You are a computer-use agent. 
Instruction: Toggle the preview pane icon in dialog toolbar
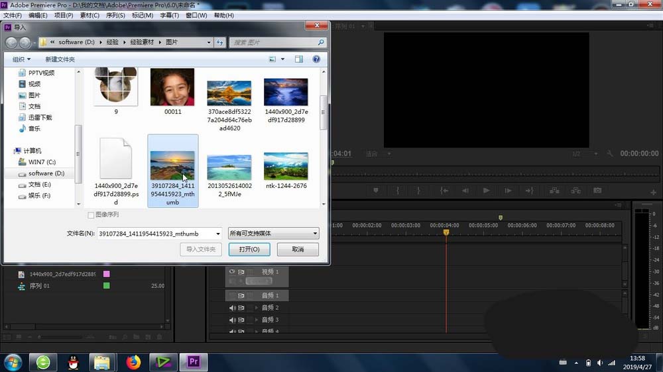coord(300,59)
